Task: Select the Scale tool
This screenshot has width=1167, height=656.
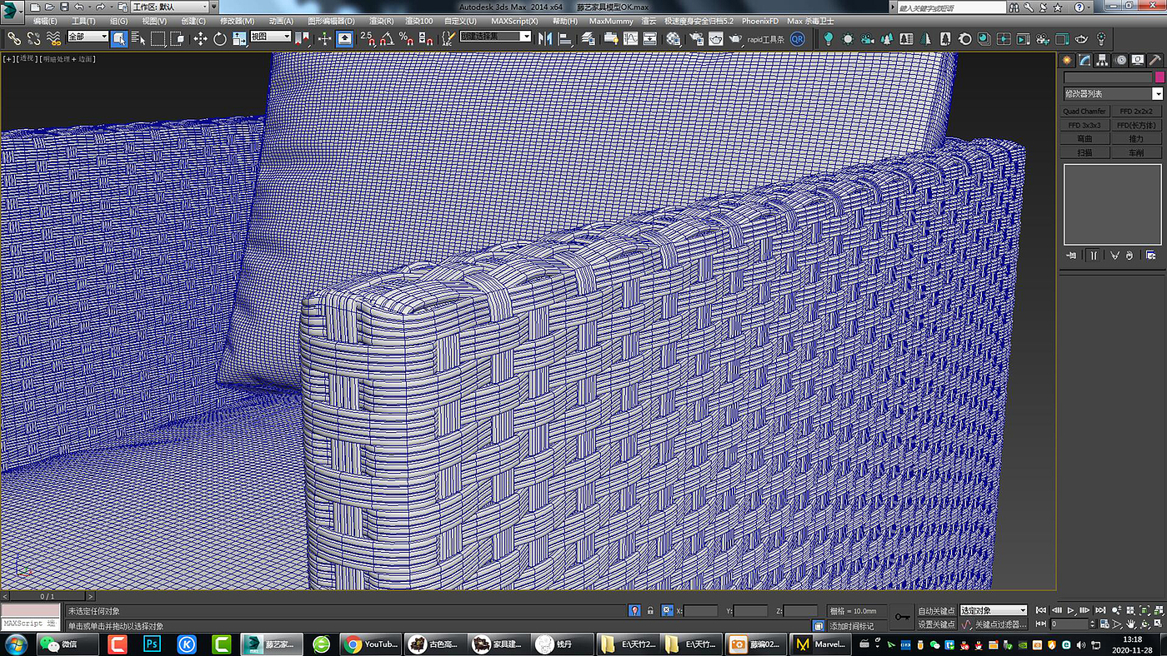Action: [x=239, y=38]
